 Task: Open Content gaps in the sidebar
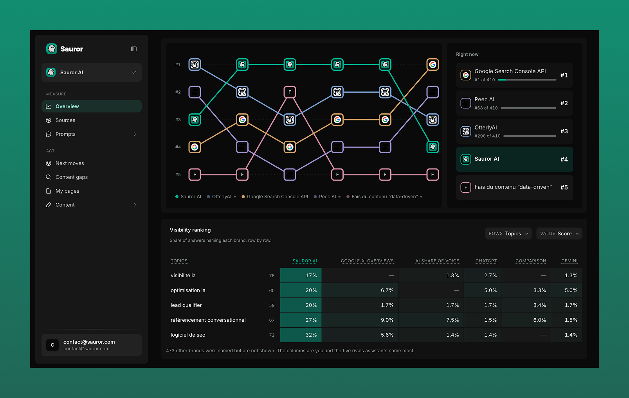coord(92,177)
